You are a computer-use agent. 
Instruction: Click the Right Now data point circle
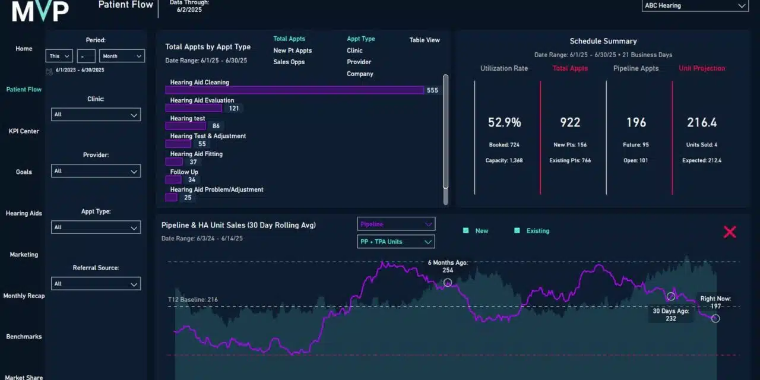click(715, 318)
